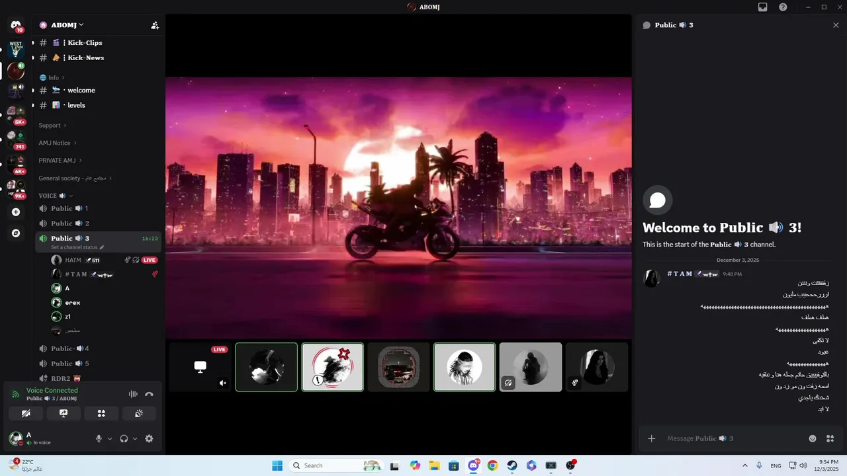847x476 pixels.
Task: Share your screen button
Action: pos(64,413)
